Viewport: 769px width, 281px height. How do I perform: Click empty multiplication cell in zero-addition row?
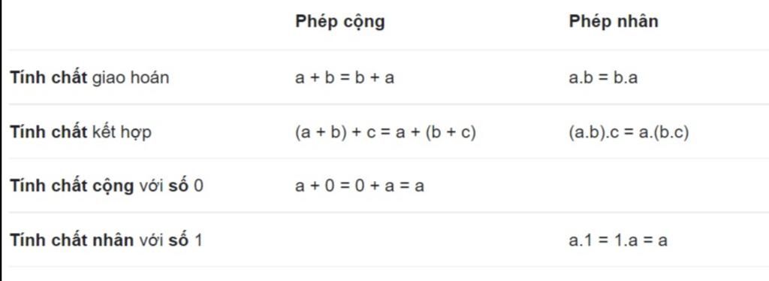(667, 186)
